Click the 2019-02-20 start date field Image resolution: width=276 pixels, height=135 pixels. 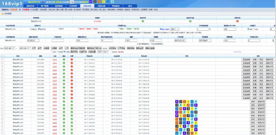click(180, 41)
